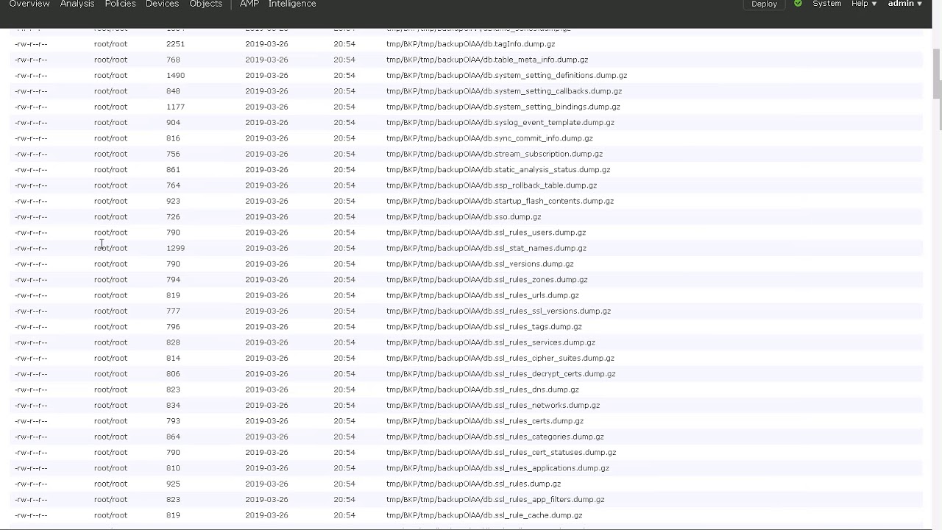The image size is (942, 530).
Task: Select db.system_setting_bindings.dump.gz path
Action: click(503, 107)
